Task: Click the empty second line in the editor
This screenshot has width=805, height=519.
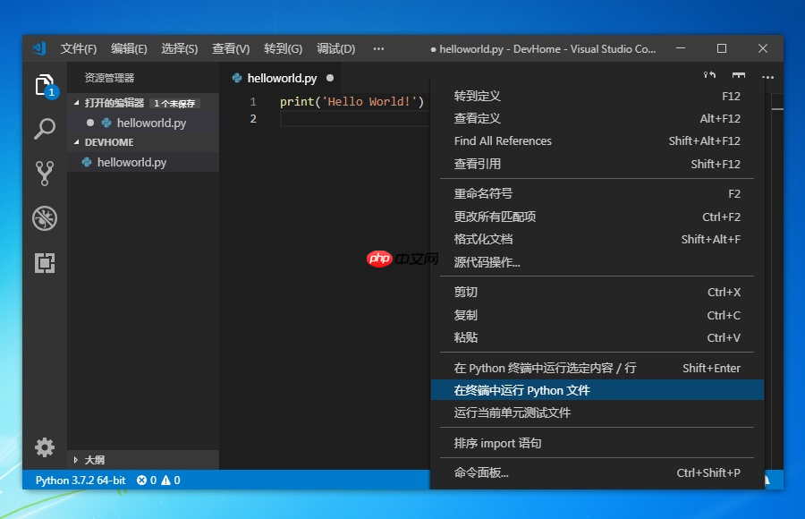Action: [x=354, y=119]
